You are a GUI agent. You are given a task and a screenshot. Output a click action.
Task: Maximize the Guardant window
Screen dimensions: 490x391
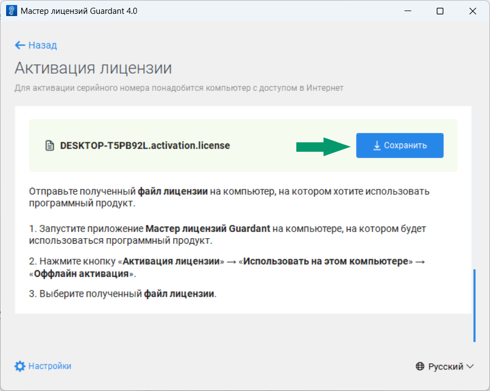click(x=441, y=11)
